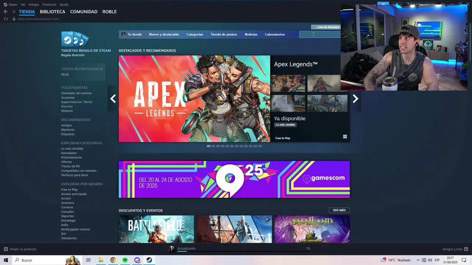Expand the Noticias menu
The width and height of the screenshot is (472, 265).
(251, 35)
